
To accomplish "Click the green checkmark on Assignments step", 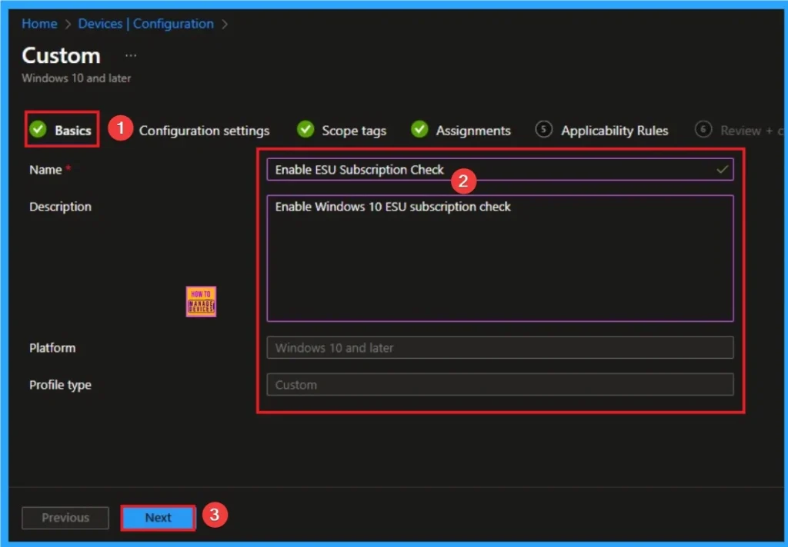I will 419,130.
